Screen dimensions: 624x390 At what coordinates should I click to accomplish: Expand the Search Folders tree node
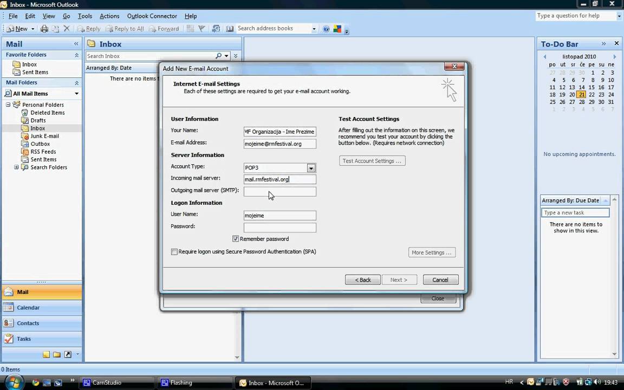[16, 167]
